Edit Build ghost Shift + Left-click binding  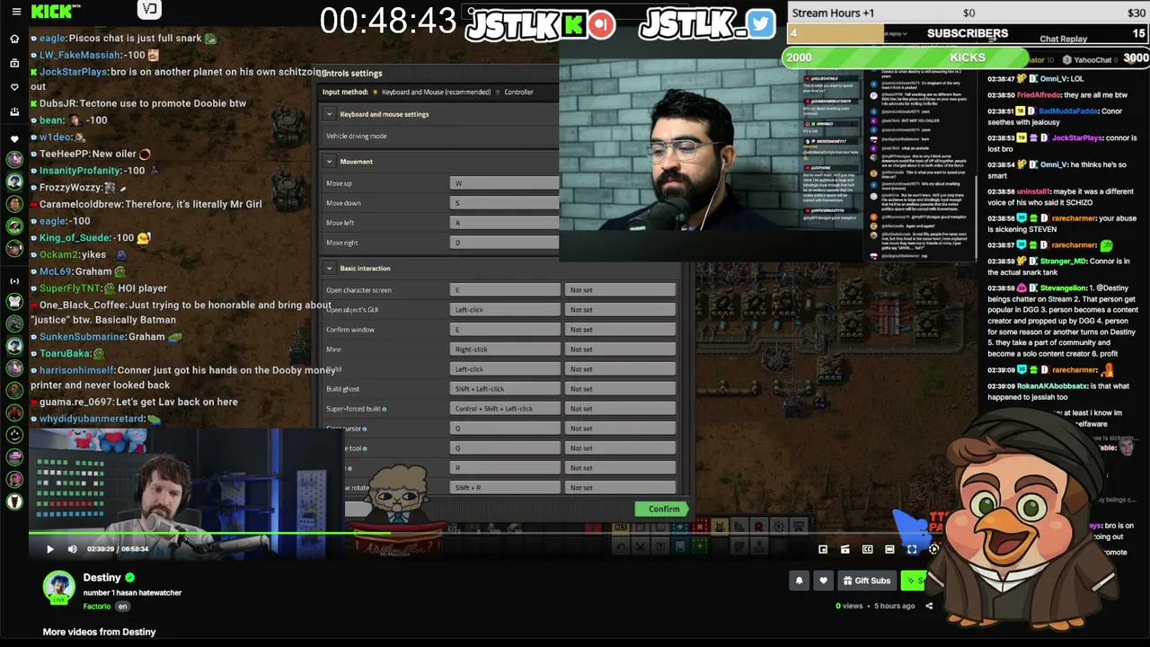click(504, 389)
